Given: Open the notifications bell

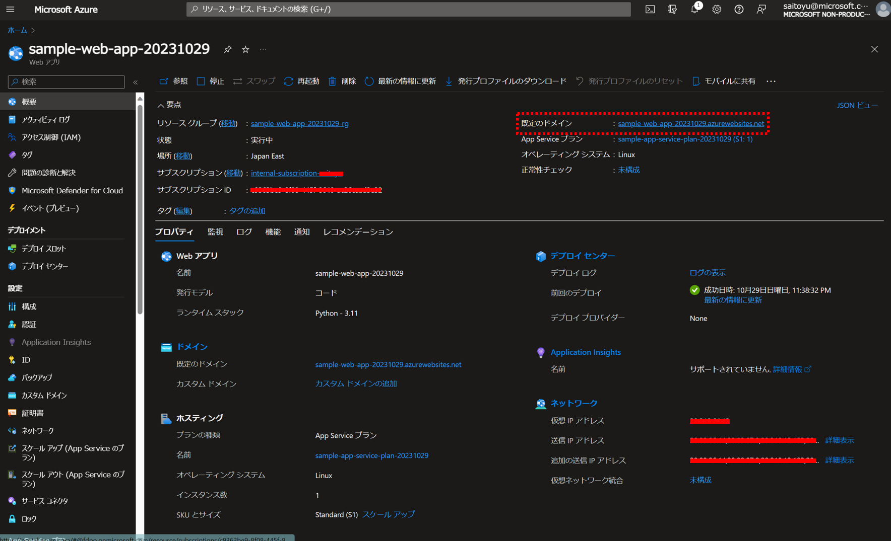Looking at the screenshot, I should tap(694, 9).
